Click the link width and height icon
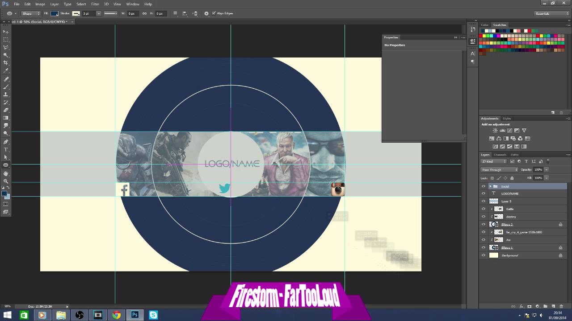The height and width of the screenshot is (321, 572). click(144, 13)
